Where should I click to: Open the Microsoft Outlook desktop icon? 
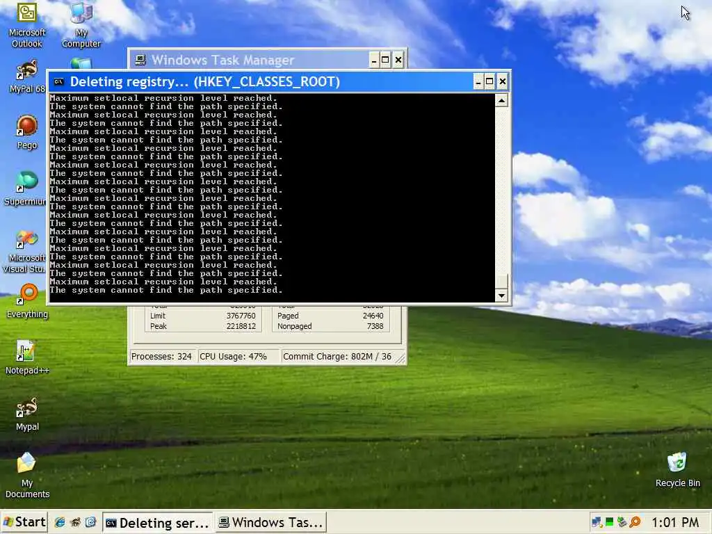pyautogui.click(x=27, y=24)
